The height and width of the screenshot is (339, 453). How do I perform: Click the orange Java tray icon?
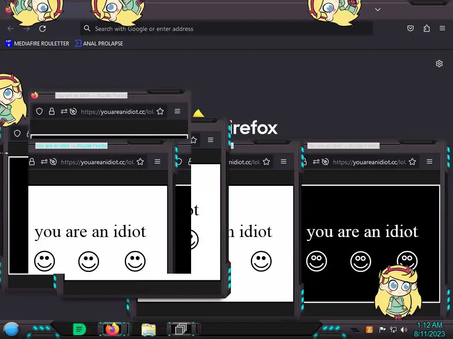click(x=369, y=329)
